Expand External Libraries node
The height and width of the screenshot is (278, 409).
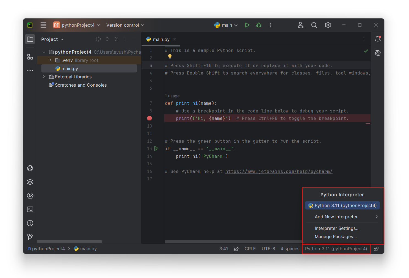click(44, 77)
